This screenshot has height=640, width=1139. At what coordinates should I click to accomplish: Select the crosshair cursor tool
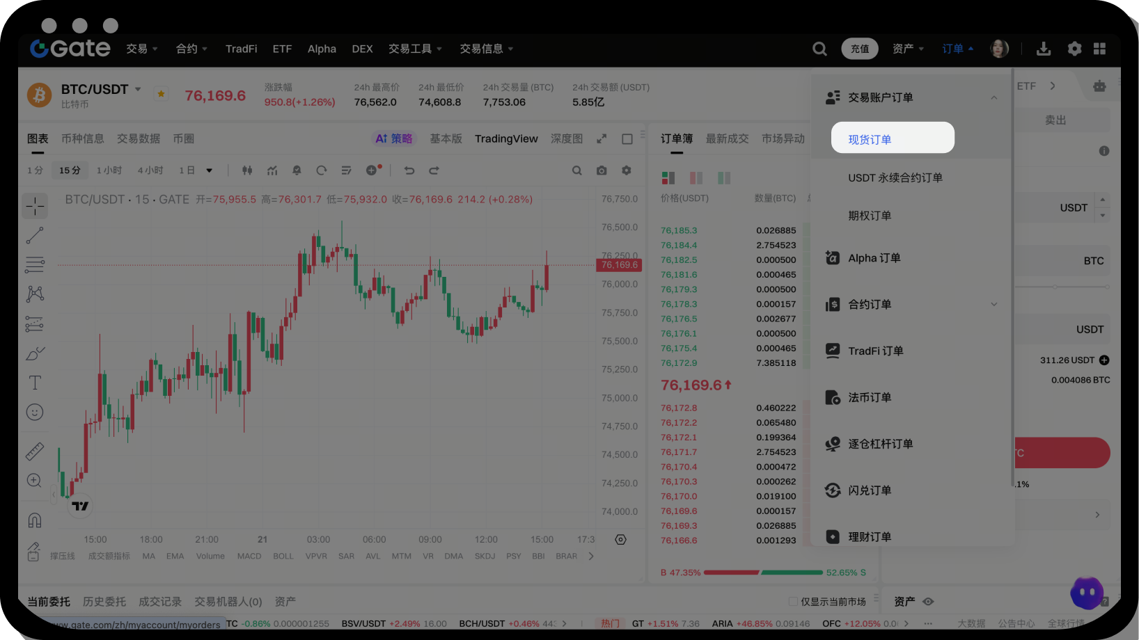coord(35,206)
